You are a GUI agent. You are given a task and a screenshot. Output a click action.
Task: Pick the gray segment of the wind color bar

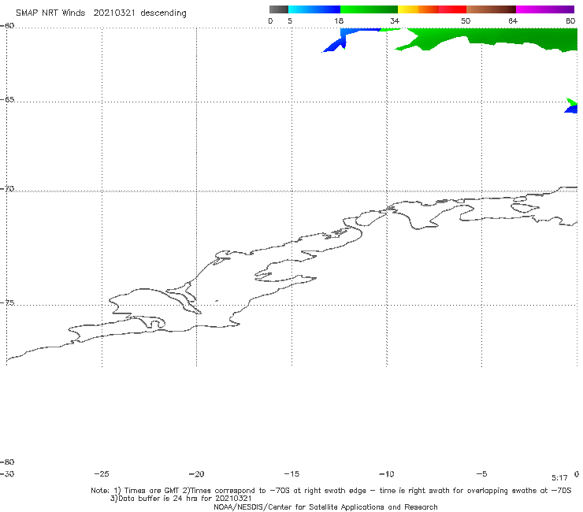[x=279, y=9]
